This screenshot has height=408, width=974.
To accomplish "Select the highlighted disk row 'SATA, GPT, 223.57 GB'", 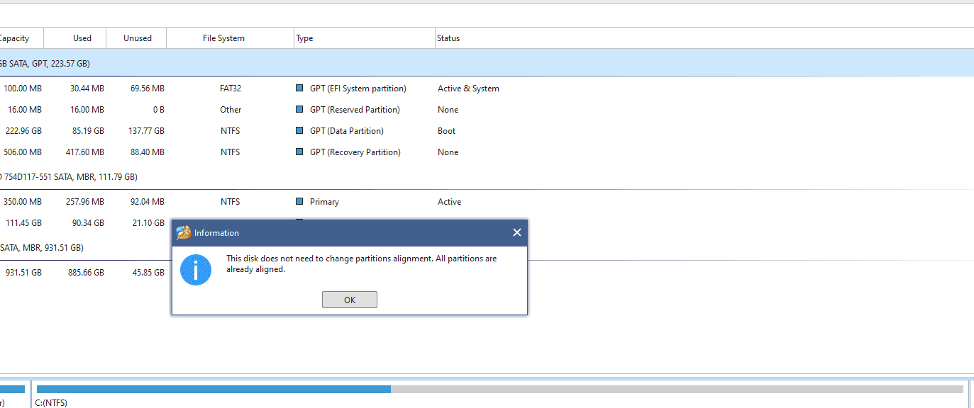I will (487, 63).
